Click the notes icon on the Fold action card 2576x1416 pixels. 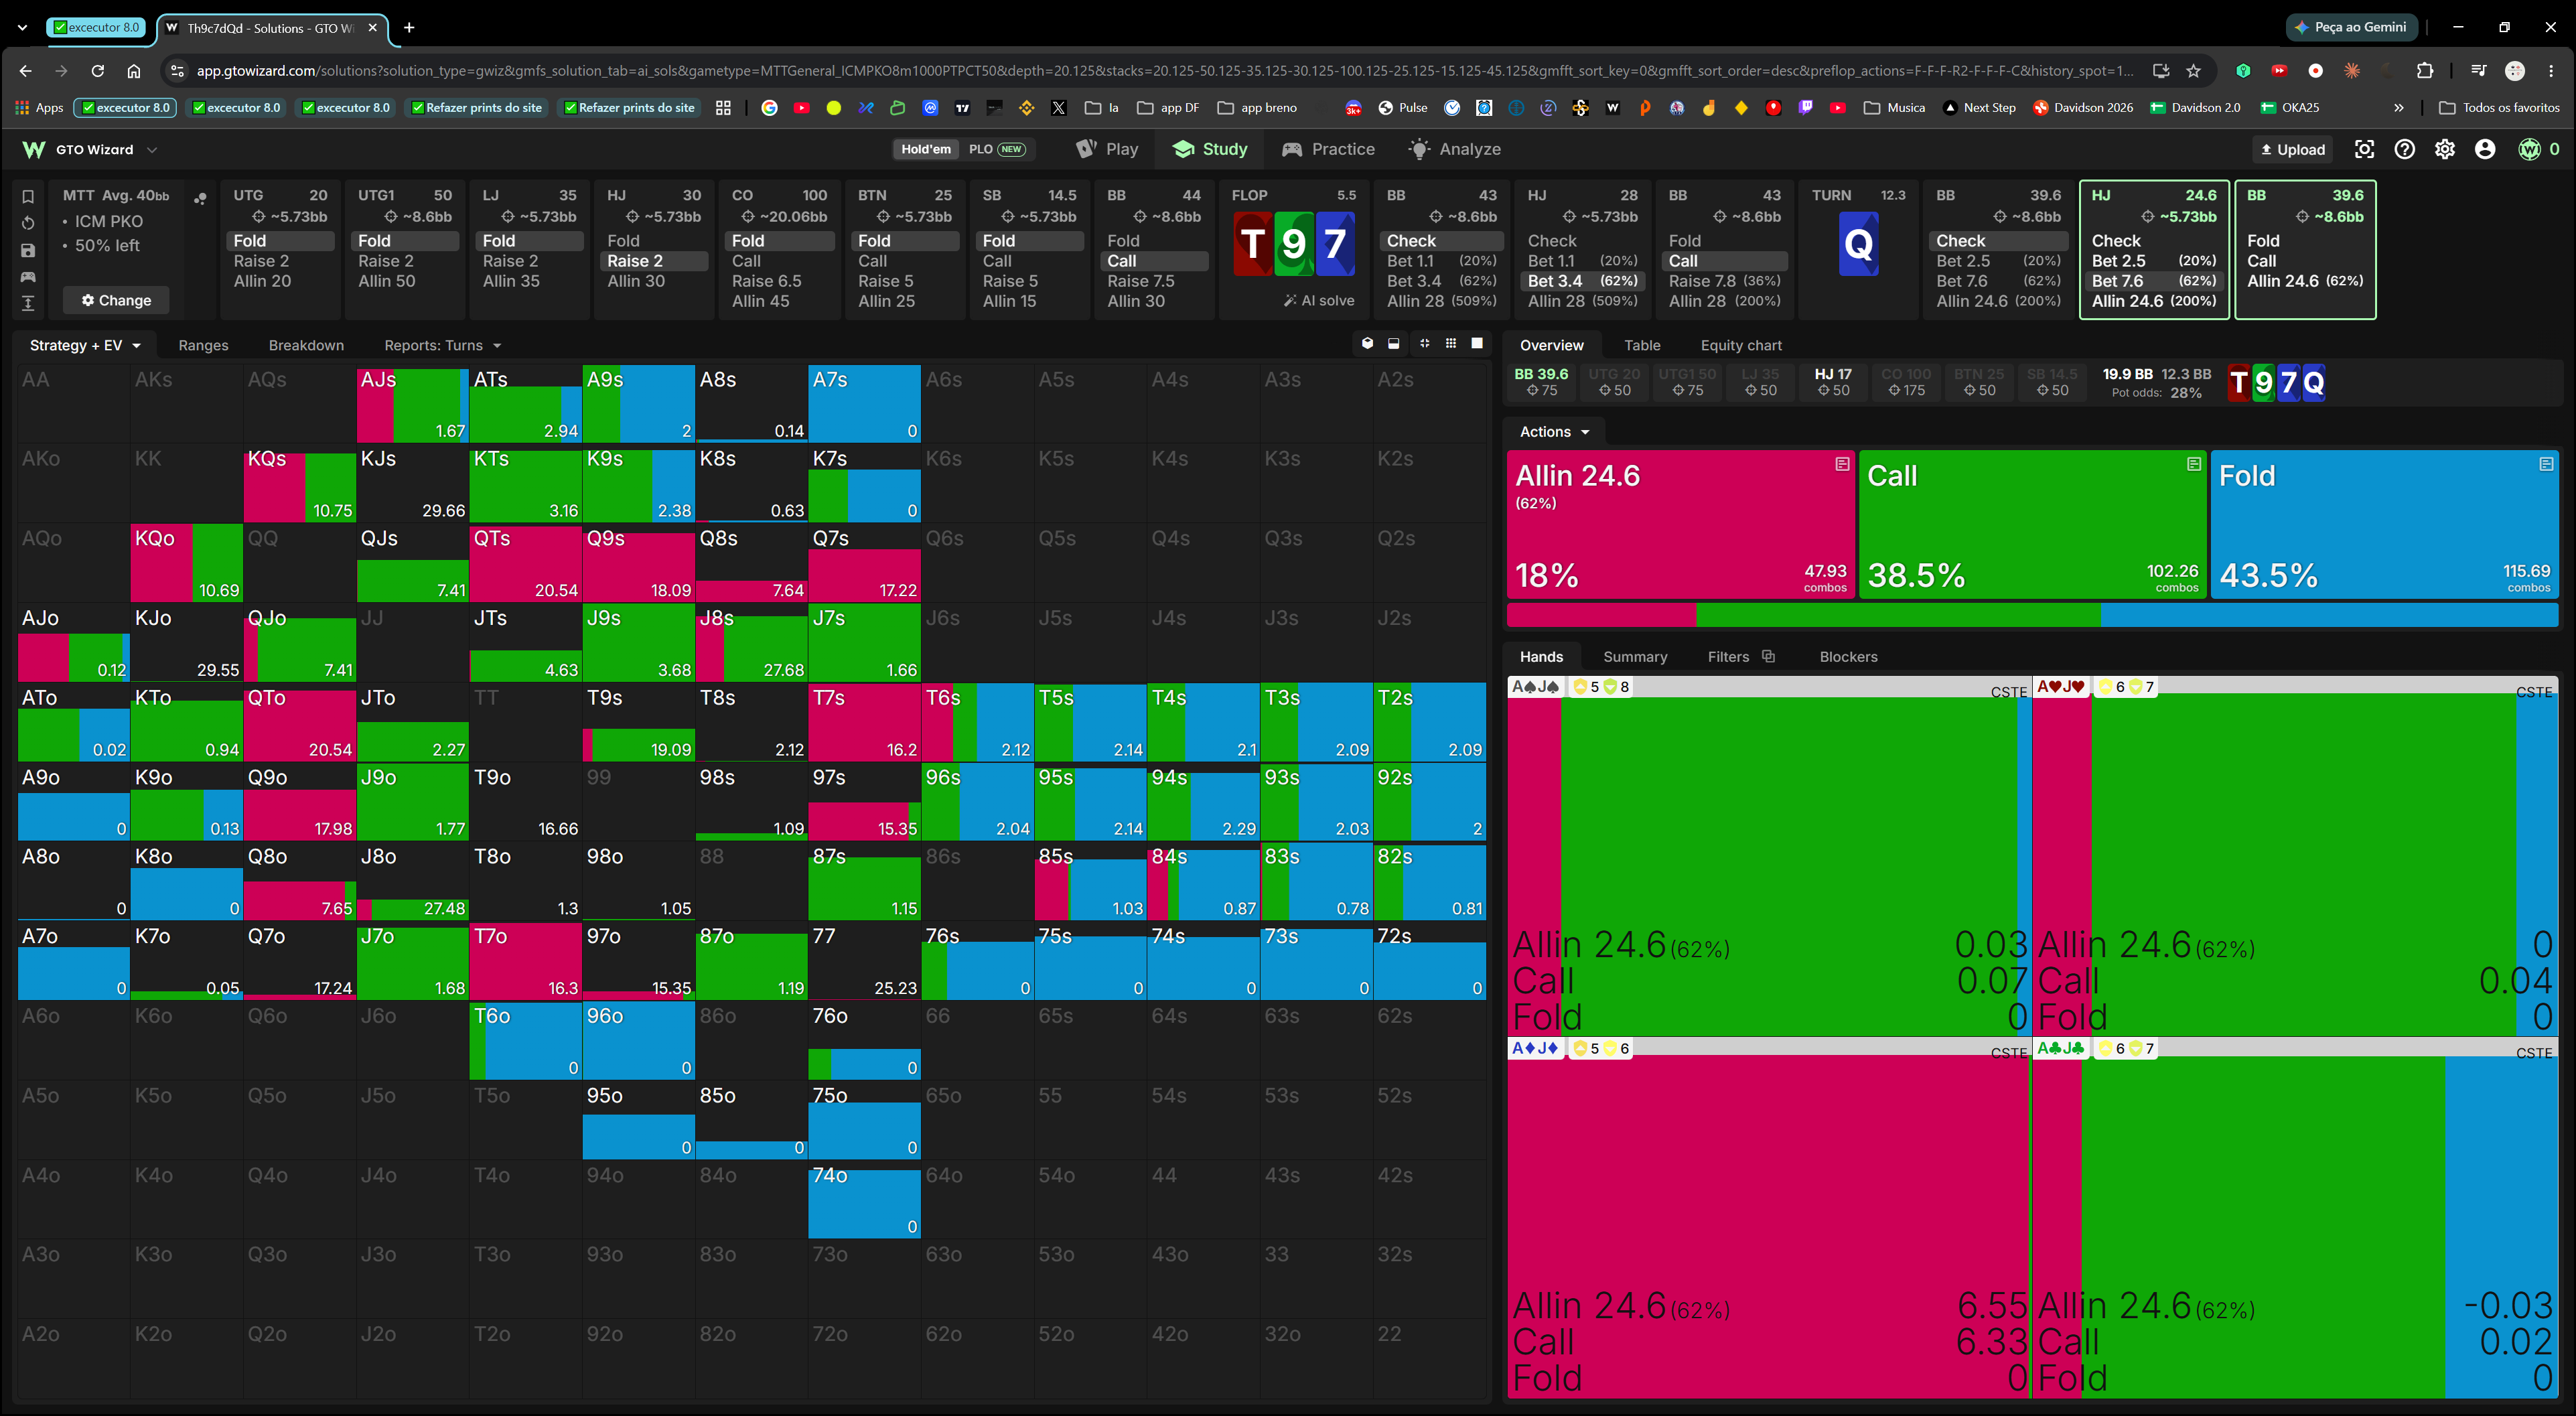tap(2545, 464)
